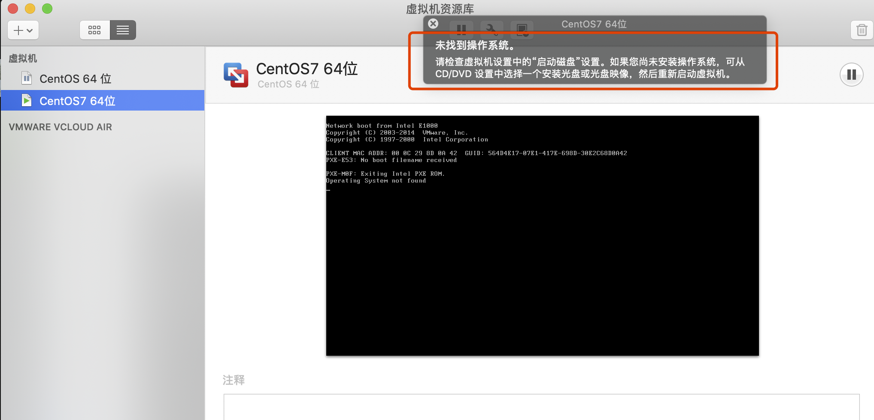
Task: Click the green full-screen window button
Action: 47,9
